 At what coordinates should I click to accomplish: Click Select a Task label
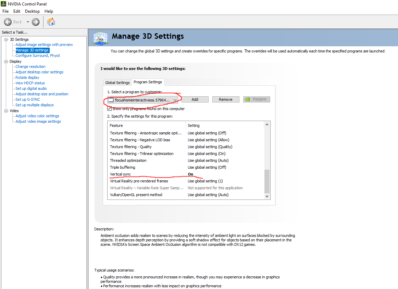[x=14, y=32]
